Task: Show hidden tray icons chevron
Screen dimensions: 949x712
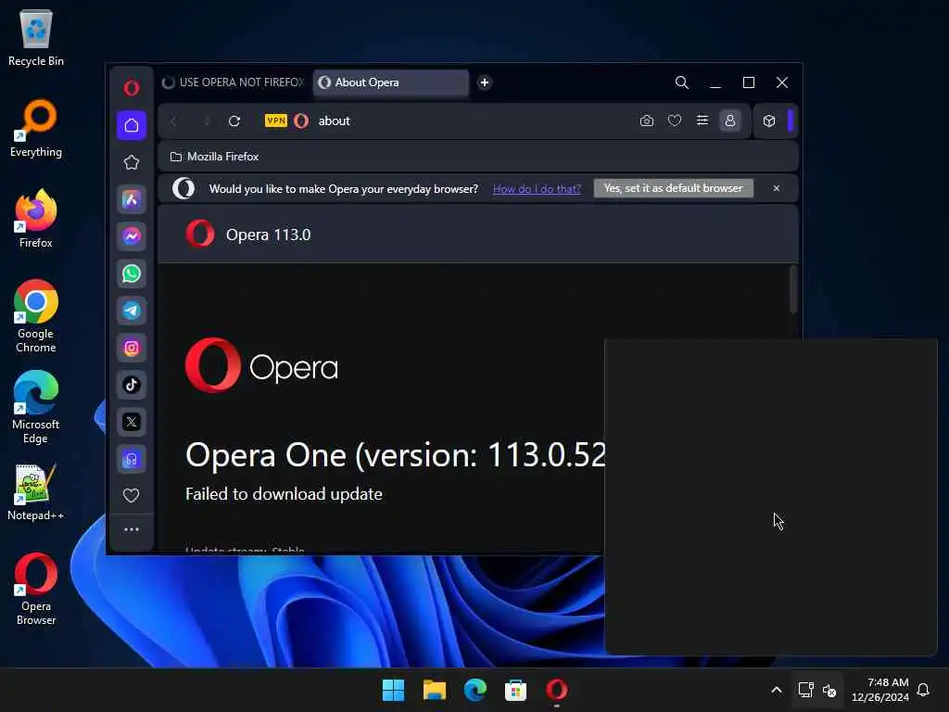Action: point(777,690)
